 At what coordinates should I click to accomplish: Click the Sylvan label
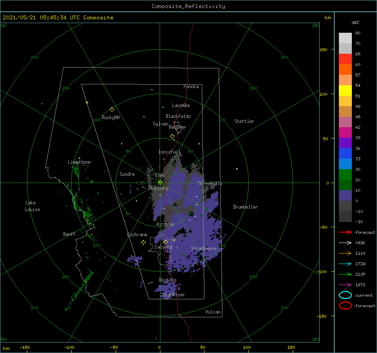160,124
